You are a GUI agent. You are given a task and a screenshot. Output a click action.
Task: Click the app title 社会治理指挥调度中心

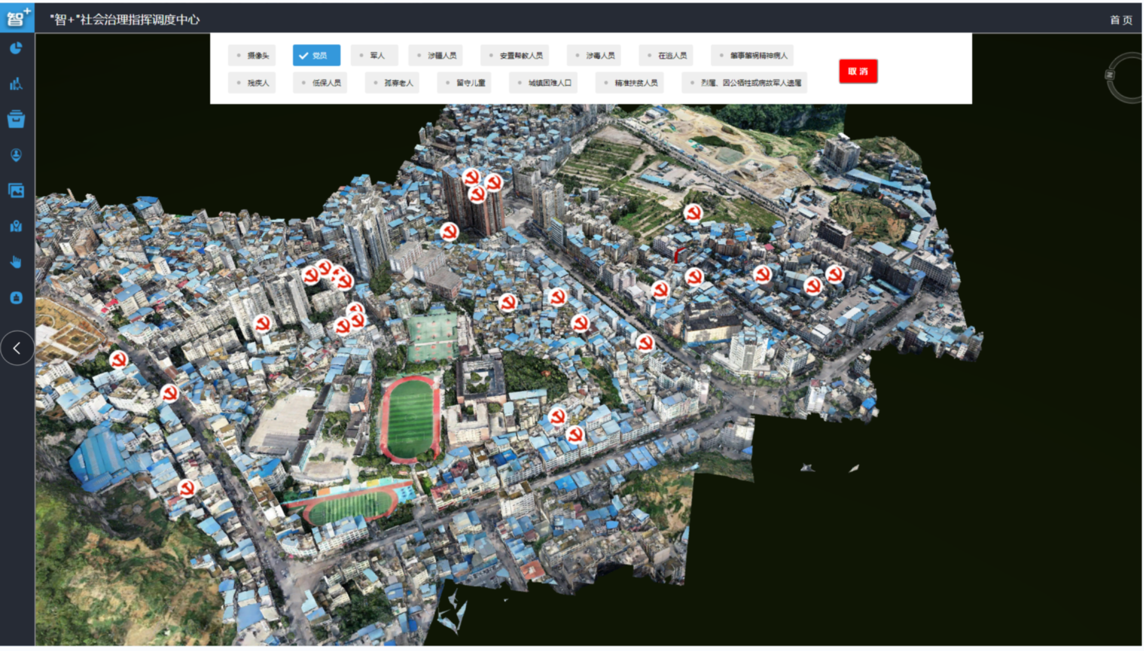pyautogui.click(x=125, y=20)
